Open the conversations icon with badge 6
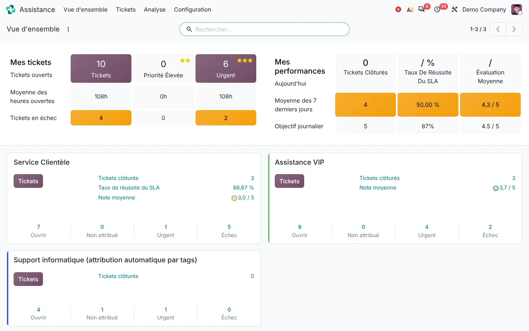Viewport: 529px width, 331px height. (422, 10)
